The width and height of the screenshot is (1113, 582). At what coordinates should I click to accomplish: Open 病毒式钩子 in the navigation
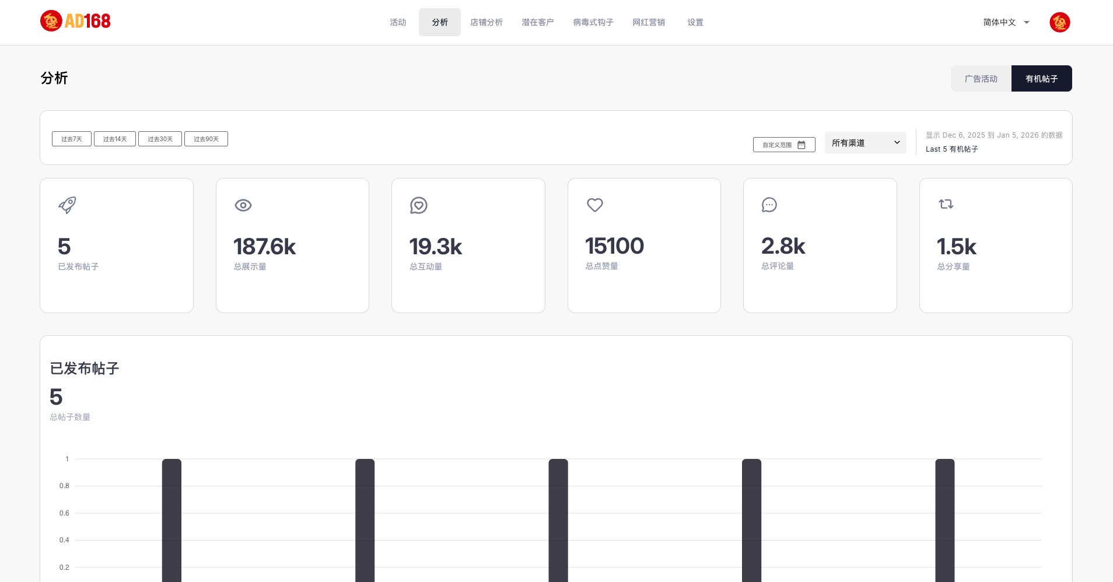[593, 22]
